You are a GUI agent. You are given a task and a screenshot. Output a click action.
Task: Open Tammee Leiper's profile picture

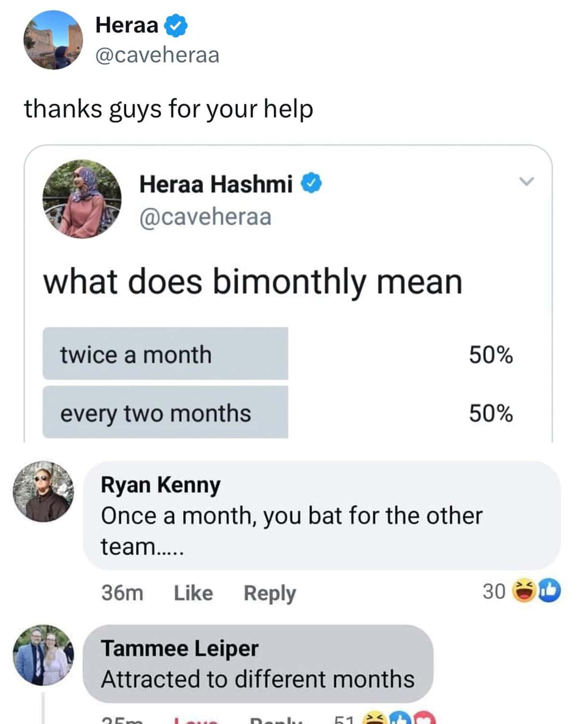43,655
